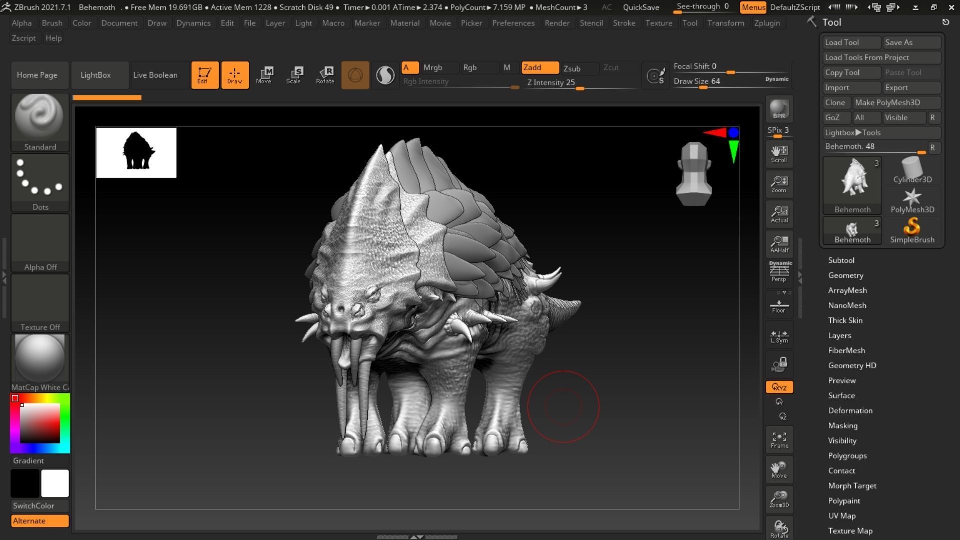Toggle XYZ rotation mode
This screenshot has height=540, width=960.
coord(779,387)
